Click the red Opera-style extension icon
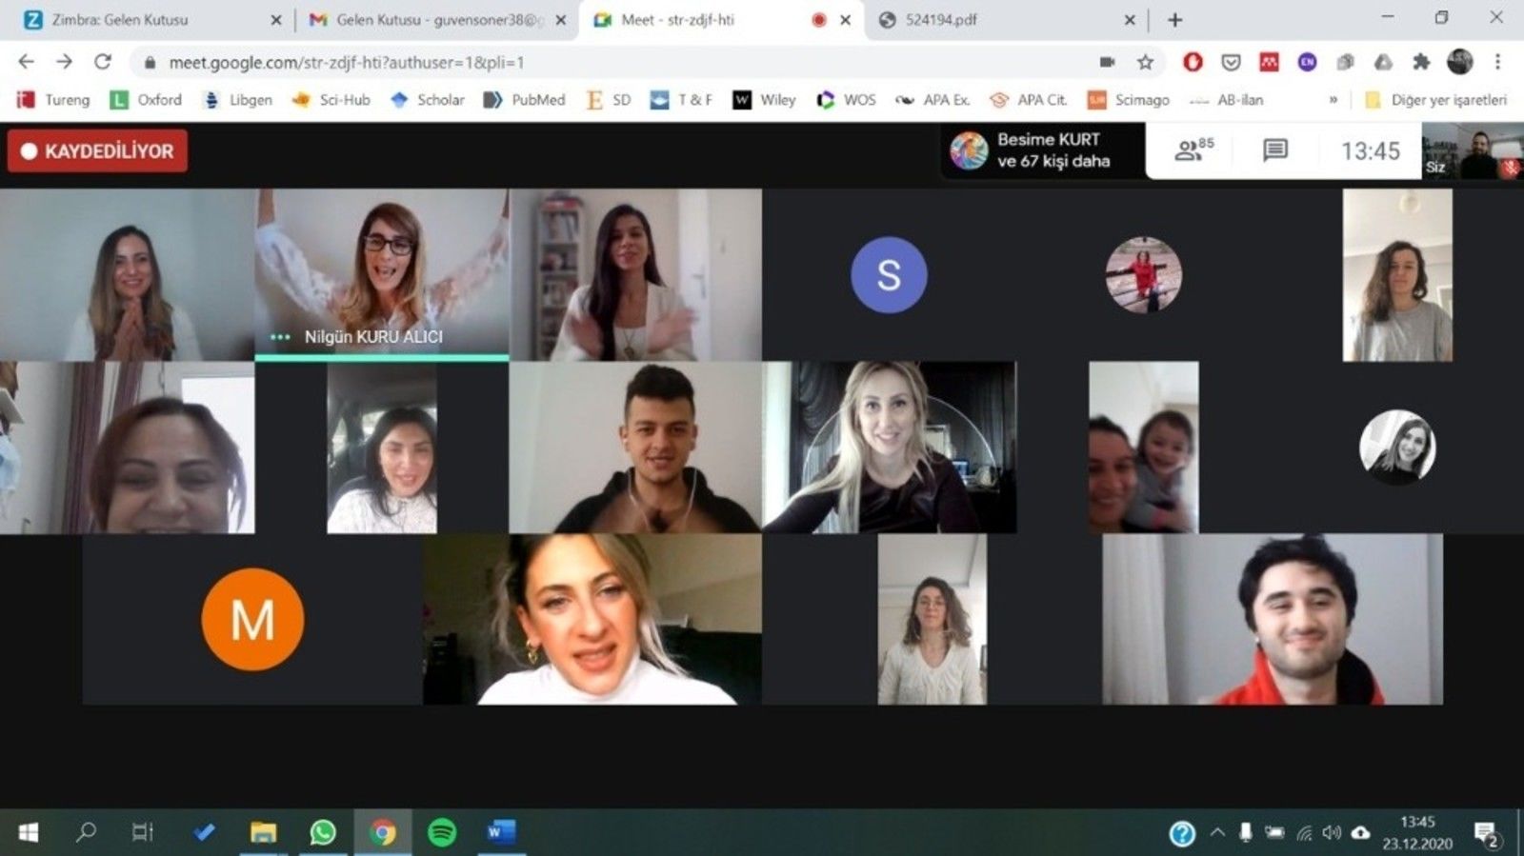1524x856 pixels. [x=1193, y=62]
